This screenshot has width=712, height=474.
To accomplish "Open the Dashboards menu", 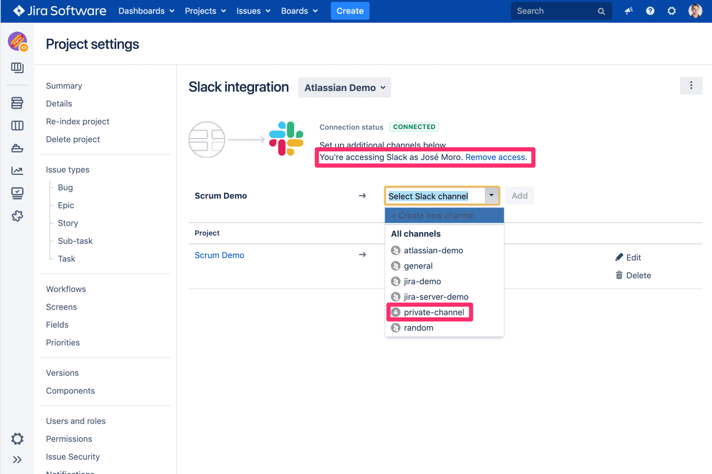I will coord(146,11).
